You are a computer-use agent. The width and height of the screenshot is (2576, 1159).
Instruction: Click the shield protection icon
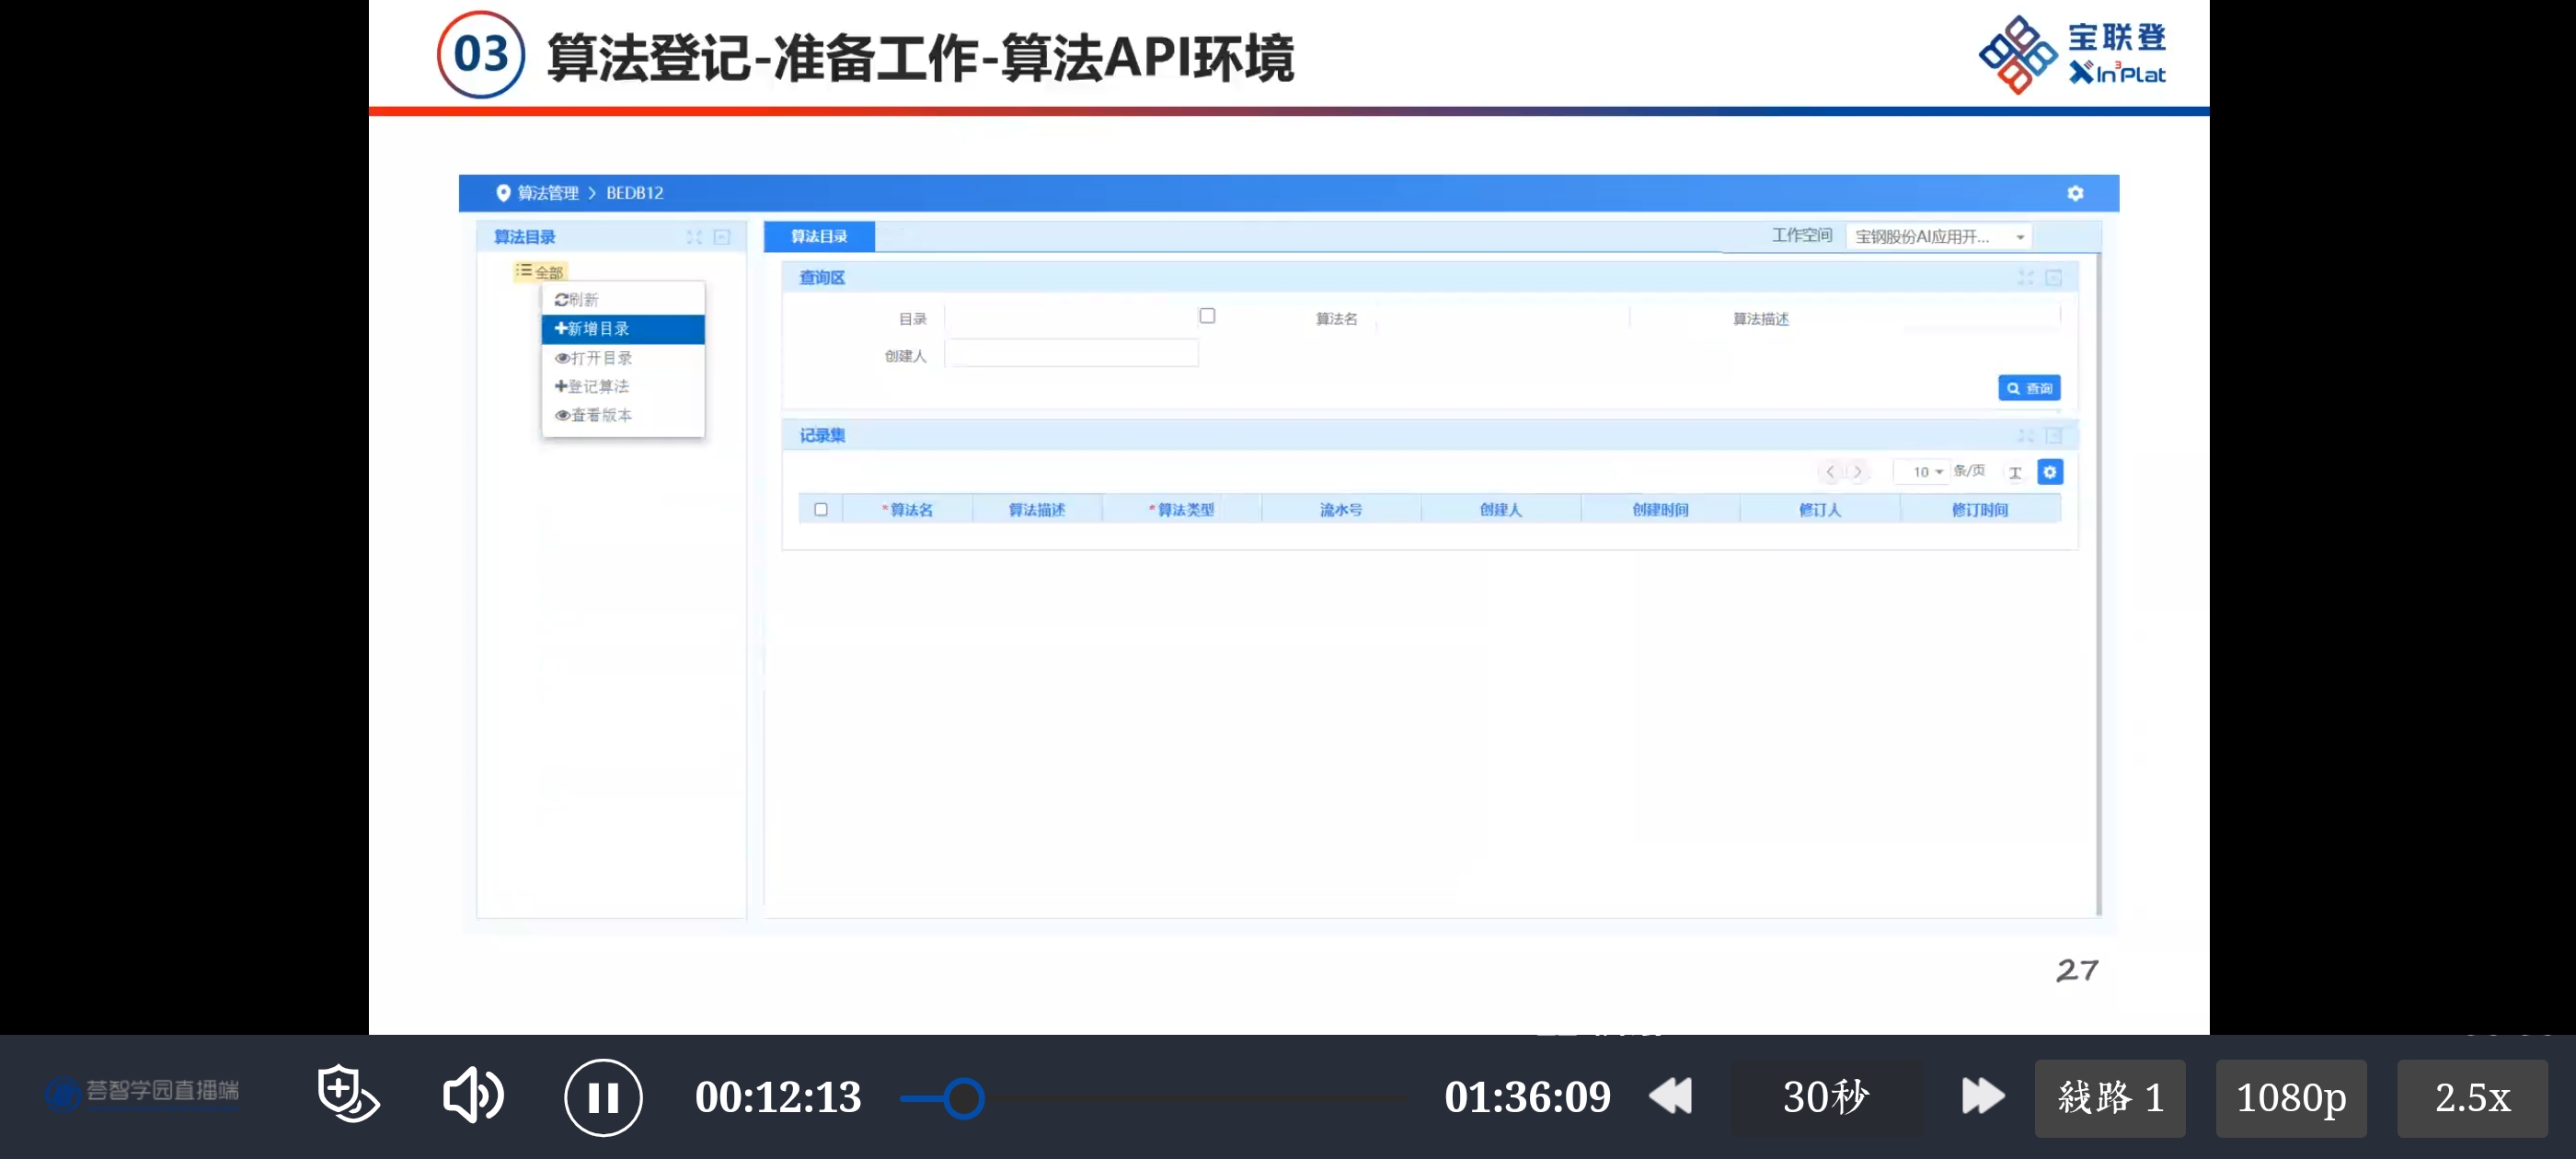347,1094
